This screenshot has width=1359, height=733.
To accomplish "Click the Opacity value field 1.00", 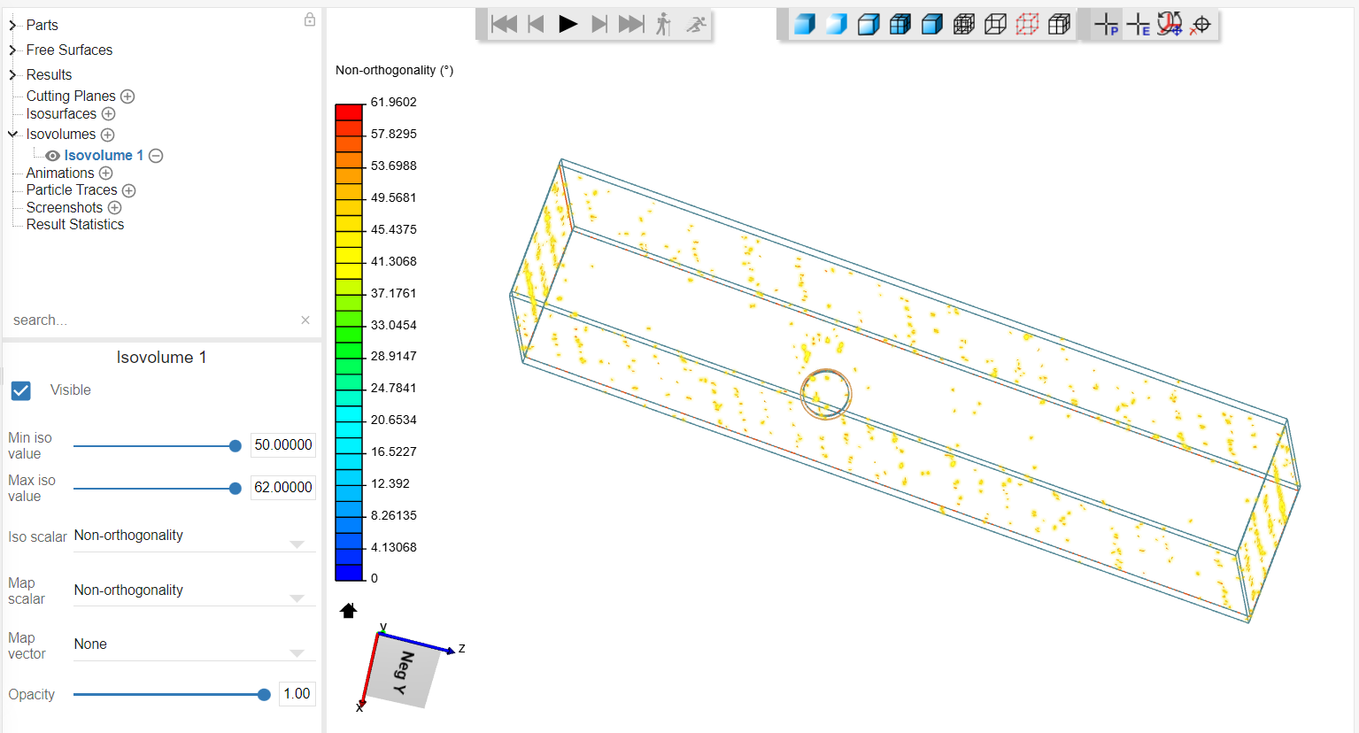I will pos(297,694).
